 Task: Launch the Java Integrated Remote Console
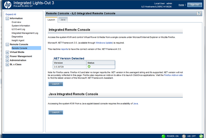[x=56, y=112]
